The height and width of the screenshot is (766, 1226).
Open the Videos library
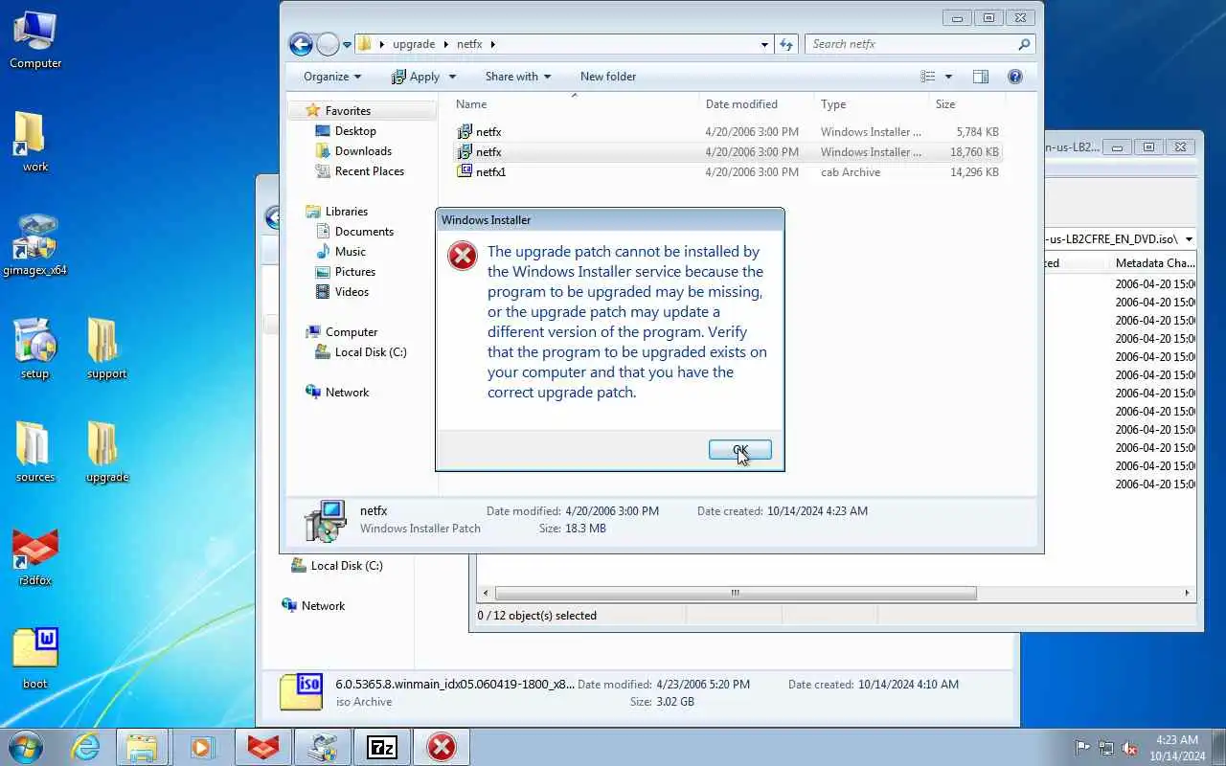click(352, 292)
